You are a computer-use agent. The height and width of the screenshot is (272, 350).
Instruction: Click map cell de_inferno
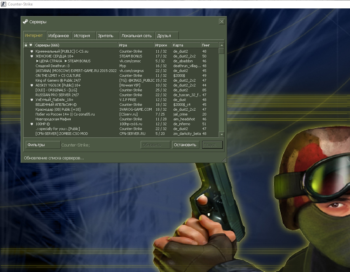(182, 124)
